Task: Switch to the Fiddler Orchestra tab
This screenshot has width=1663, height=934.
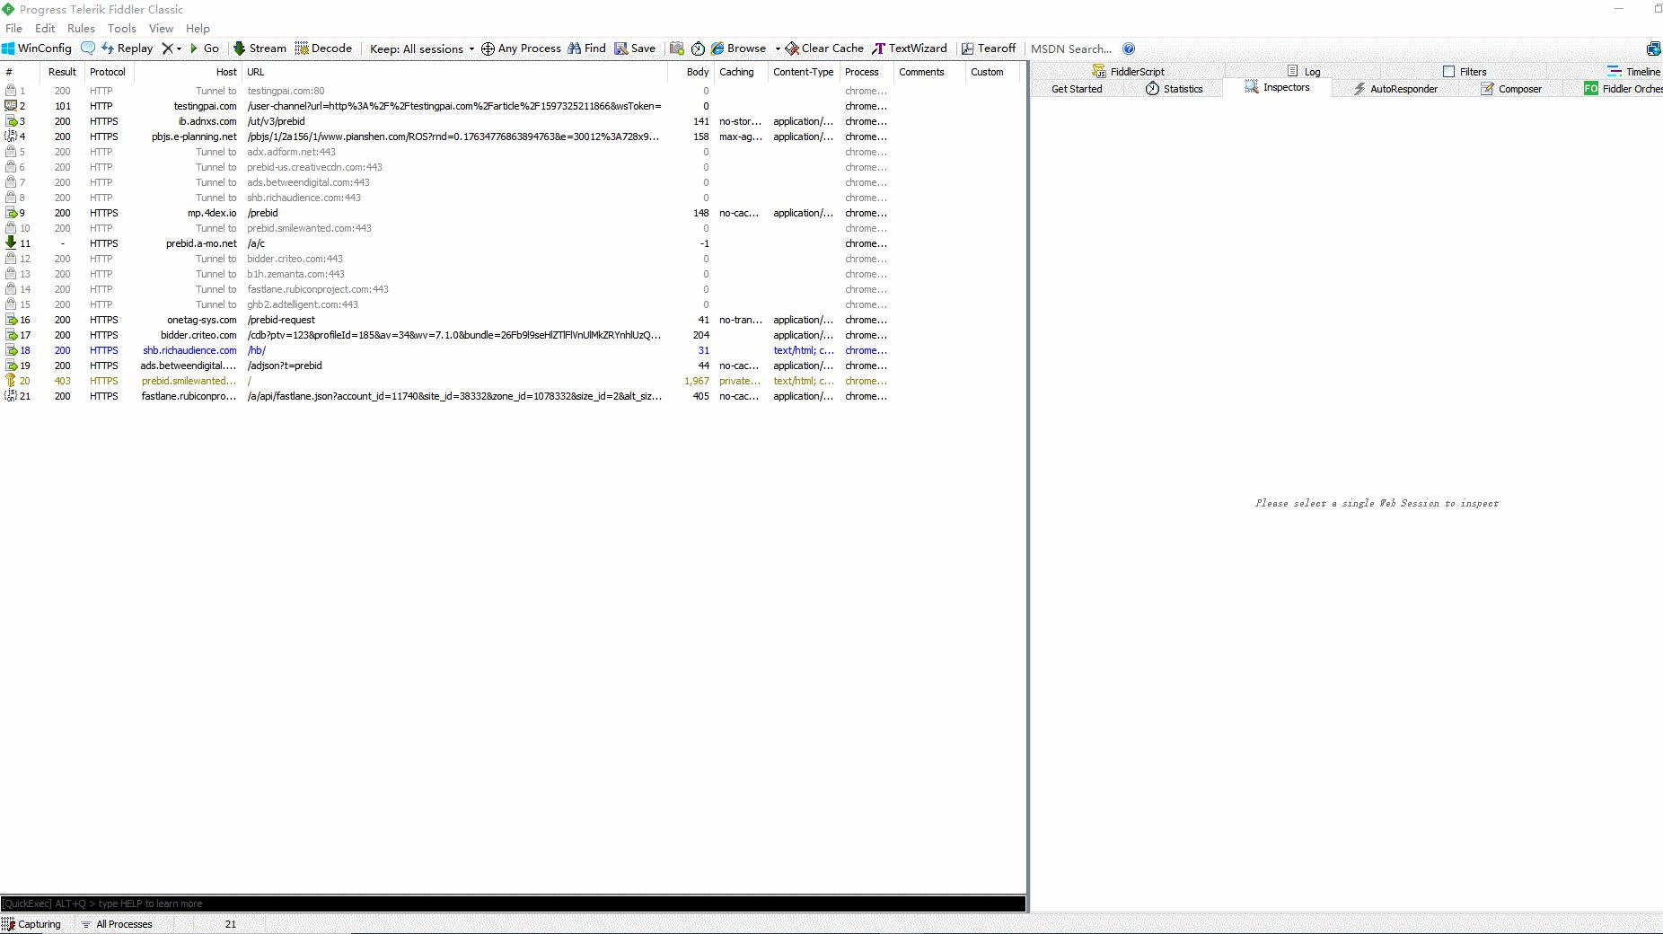Action: pyautogui.click(x=1623, y=88)
